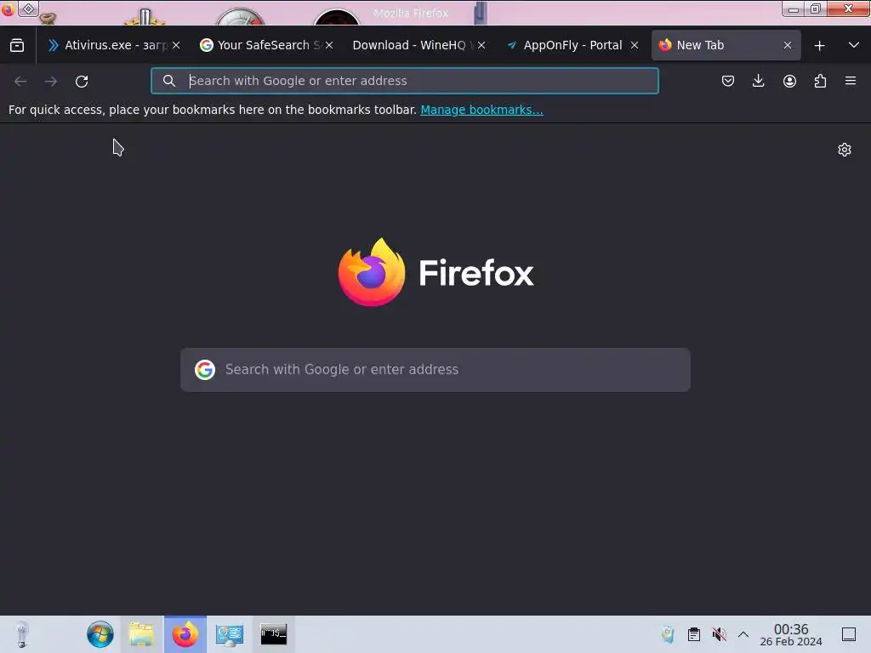Select the New Tab tab
Viewport: 871px width, 653px height.
[726, 46]
